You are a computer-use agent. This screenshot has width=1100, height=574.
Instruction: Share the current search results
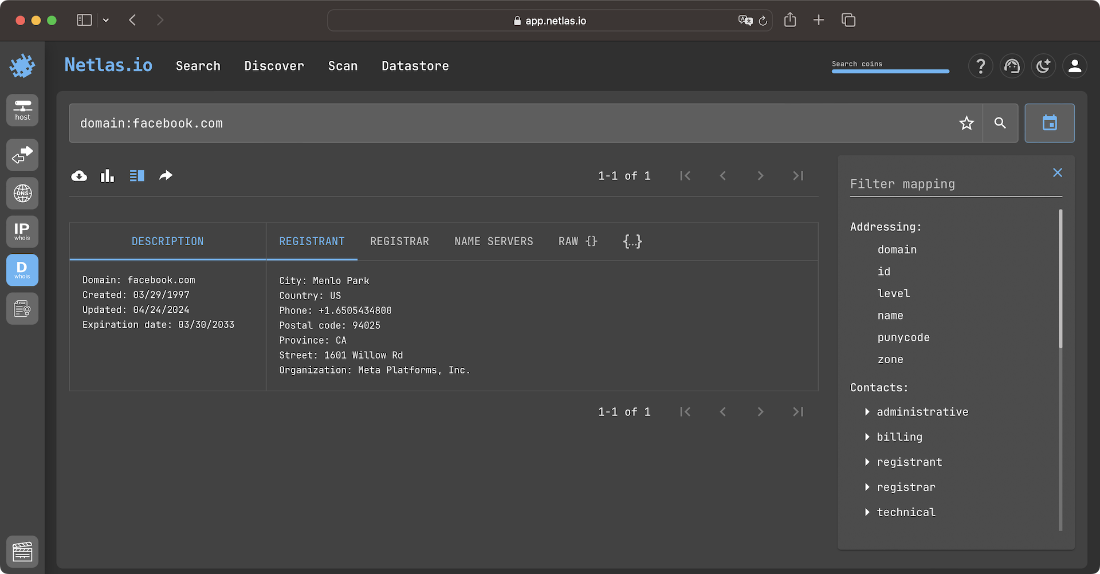pos(166,175)
